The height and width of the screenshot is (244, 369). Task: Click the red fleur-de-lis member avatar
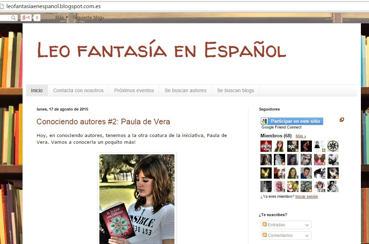[266, 146]
